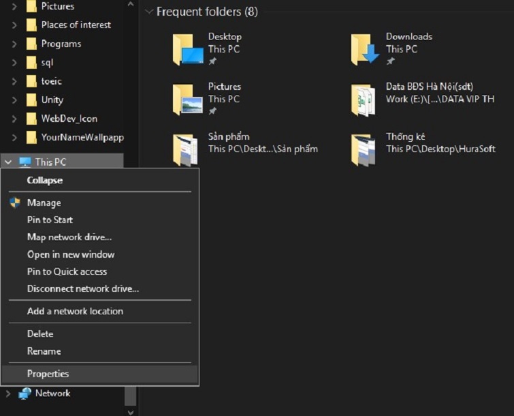
Task: Open the Sản phẩm folder icon
Action: [x=187, y=149]
